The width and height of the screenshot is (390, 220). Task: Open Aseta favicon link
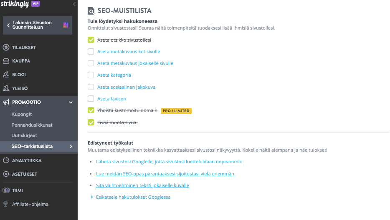click(x=111, y=99)
